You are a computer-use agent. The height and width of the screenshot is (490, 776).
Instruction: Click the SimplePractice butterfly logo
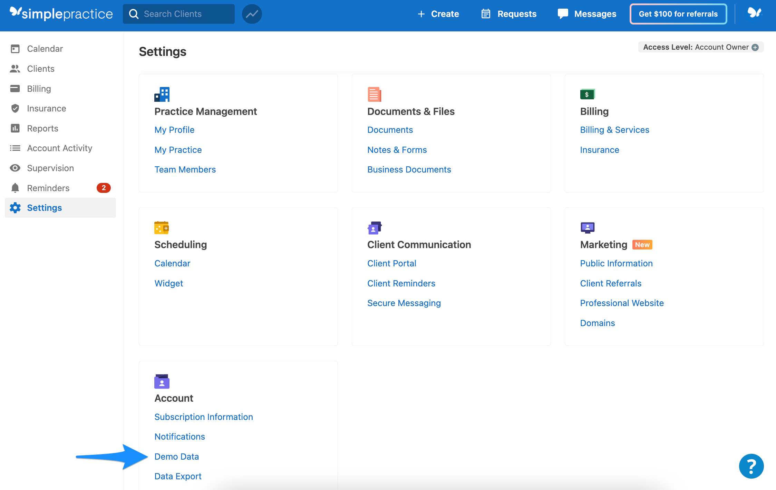[16, 13]
